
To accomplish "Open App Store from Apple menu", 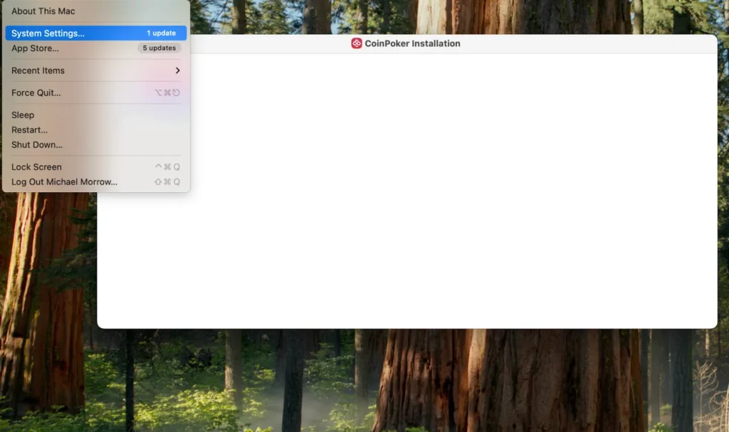I will point(35,48).
